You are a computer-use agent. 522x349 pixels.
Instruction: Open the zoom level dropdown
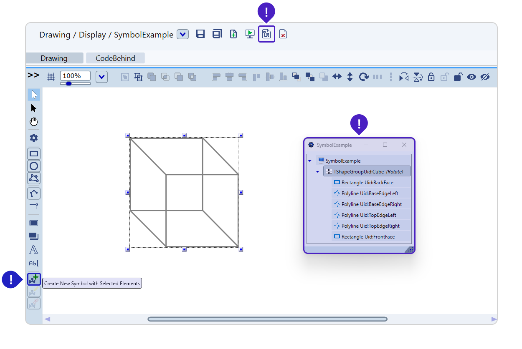(102, 77)
